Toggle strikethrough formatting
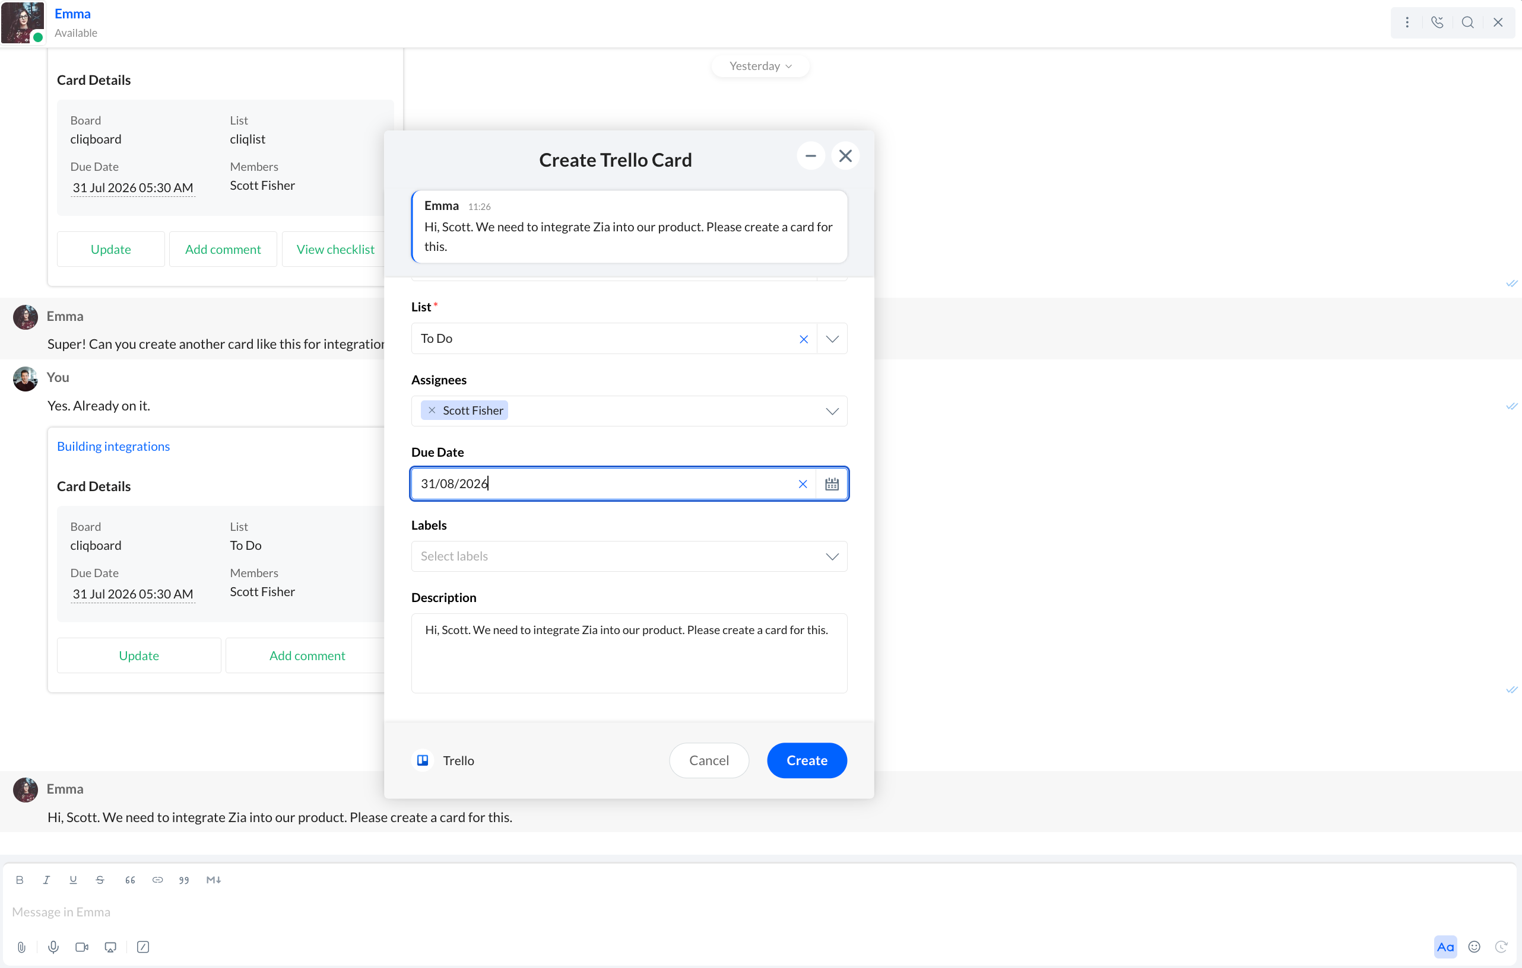The width and height of the screenshot is (1522, 968). (100, 880)
